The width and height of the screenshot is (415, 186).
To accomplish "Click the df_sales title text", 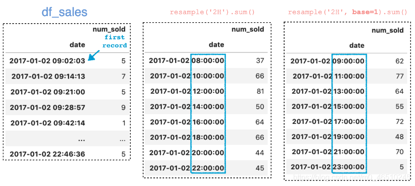I will [x=65, y=12].
